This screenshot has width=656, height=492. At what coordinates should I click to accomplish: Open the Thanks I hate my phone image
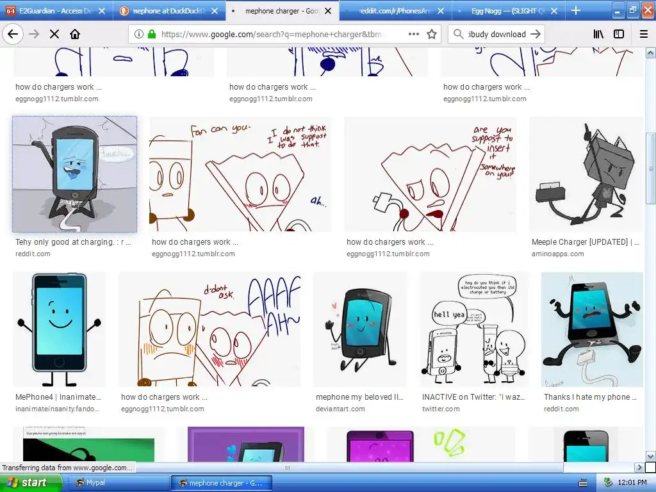click(592, 329)
